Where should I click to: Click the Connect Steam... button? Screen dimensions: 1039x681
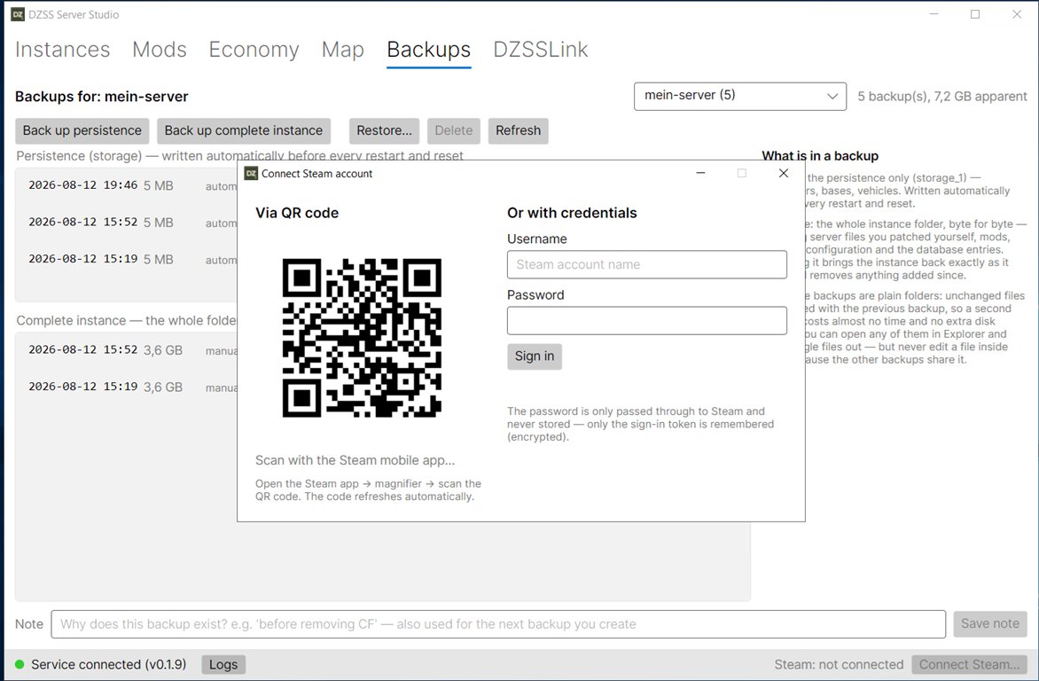pyautogui.click(x=970, y=664)
